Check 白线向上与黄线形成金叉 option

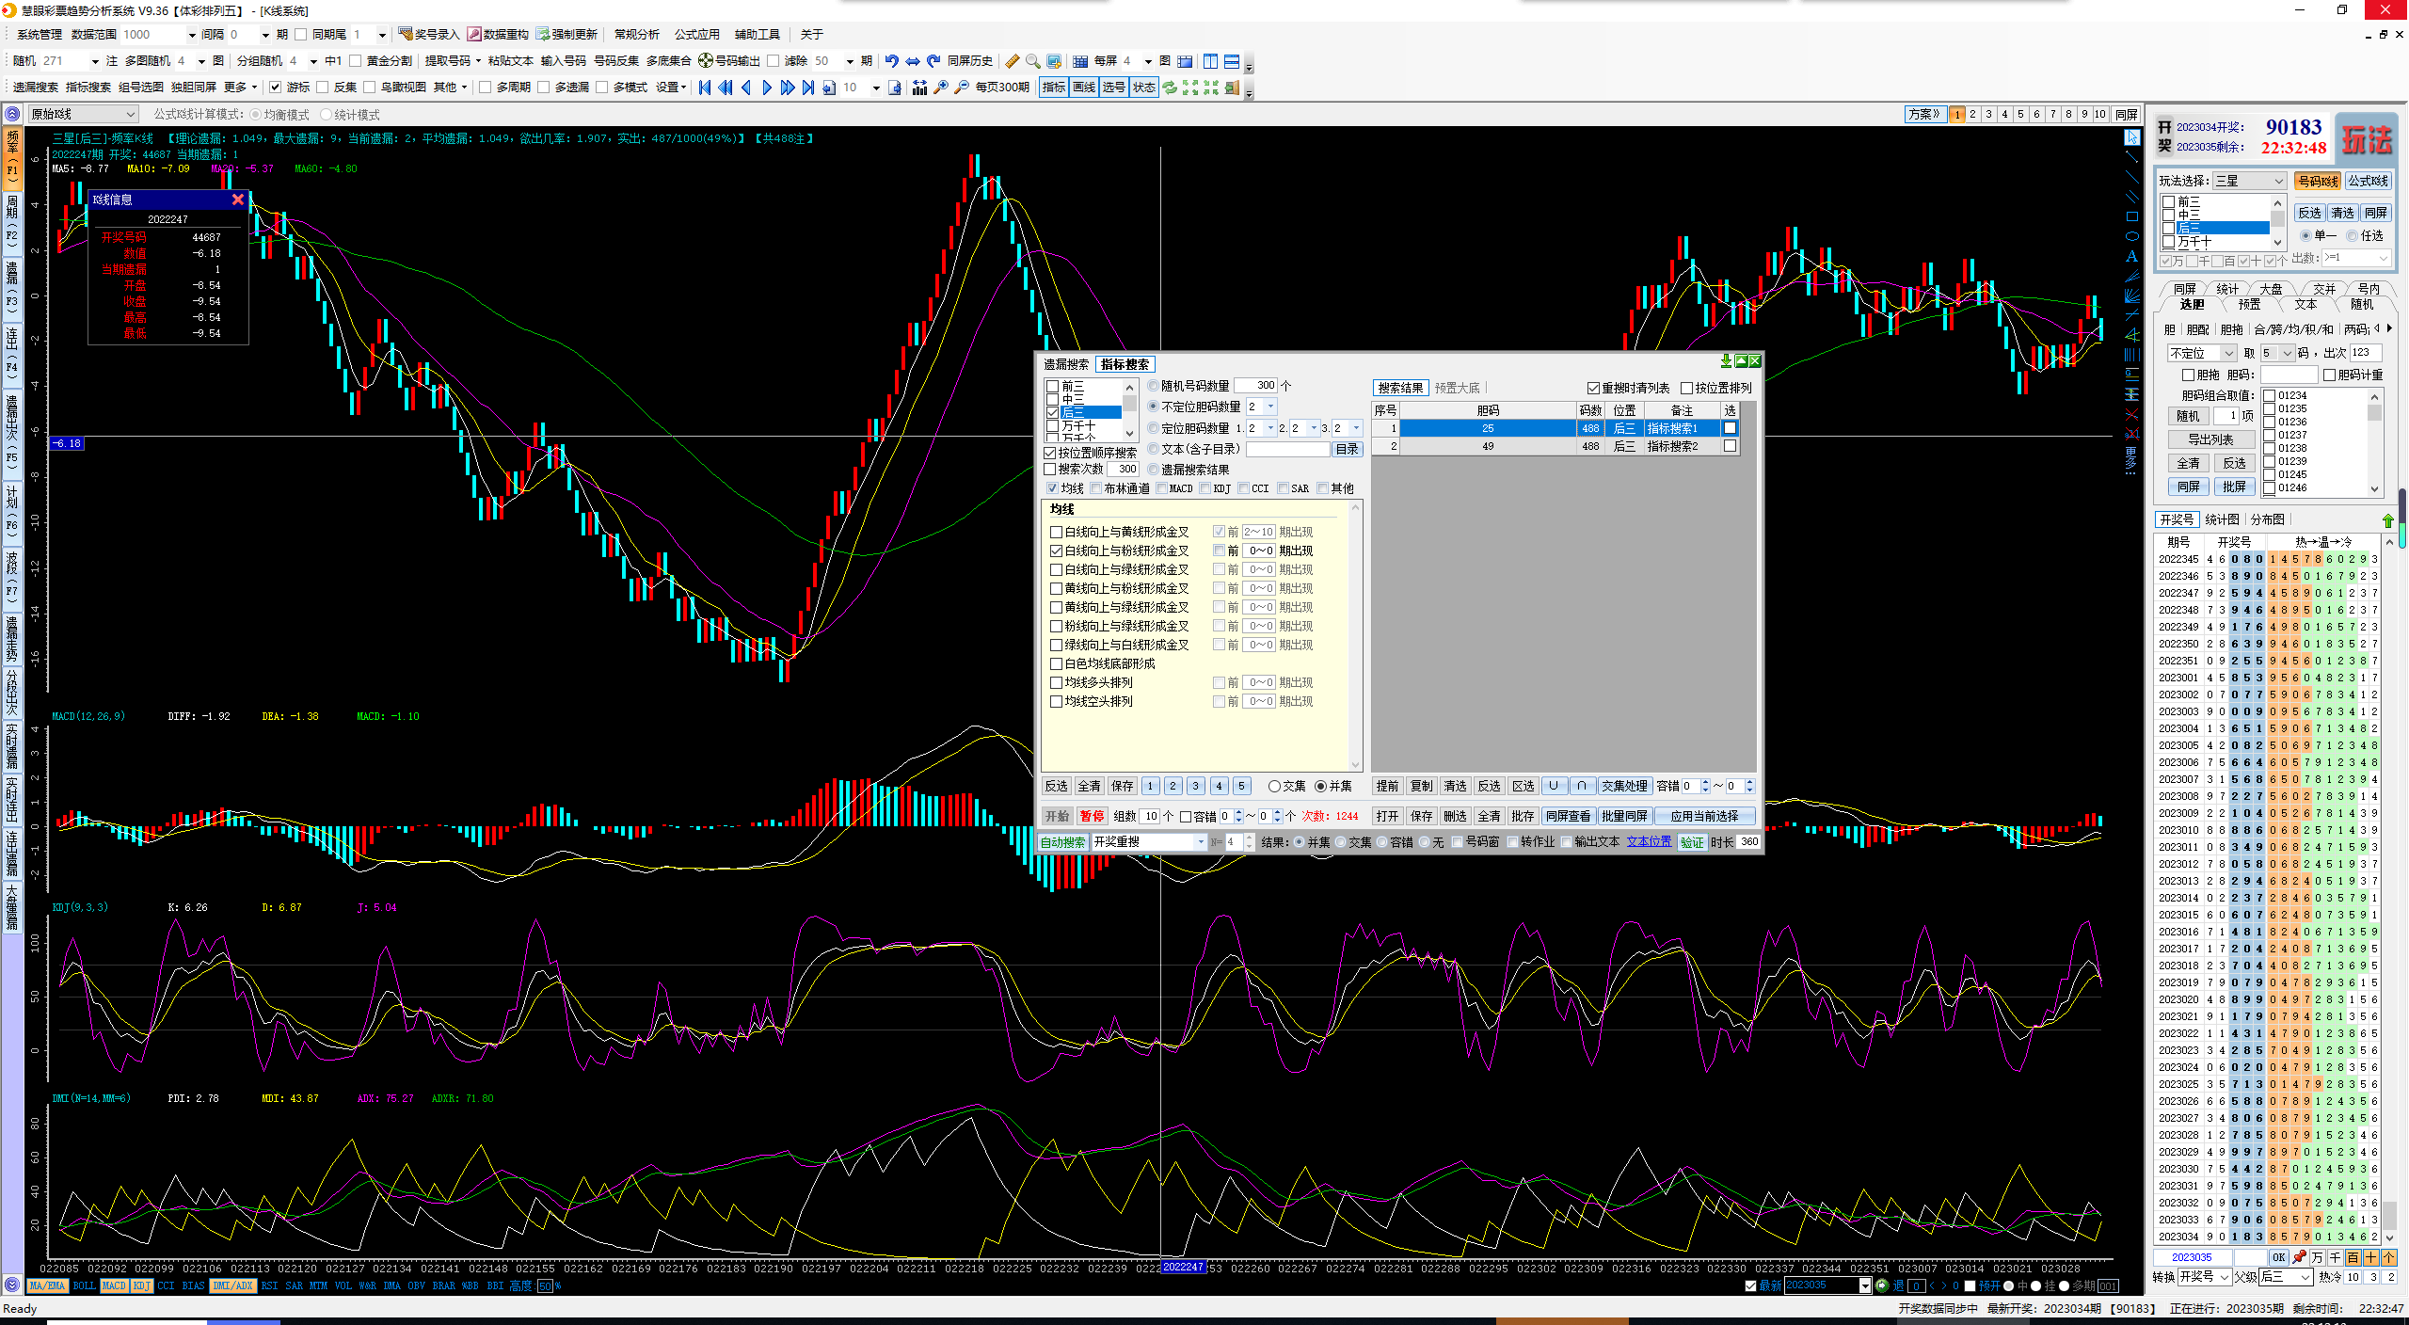coord(1056,532)
